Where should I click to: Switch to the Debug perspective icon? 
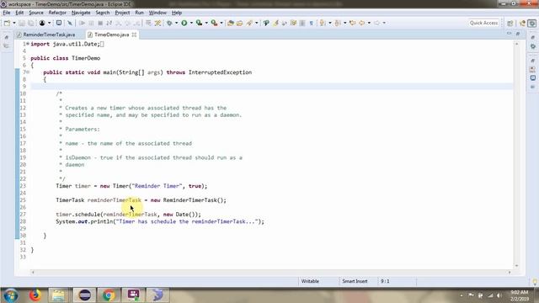(x=532, y=23)
